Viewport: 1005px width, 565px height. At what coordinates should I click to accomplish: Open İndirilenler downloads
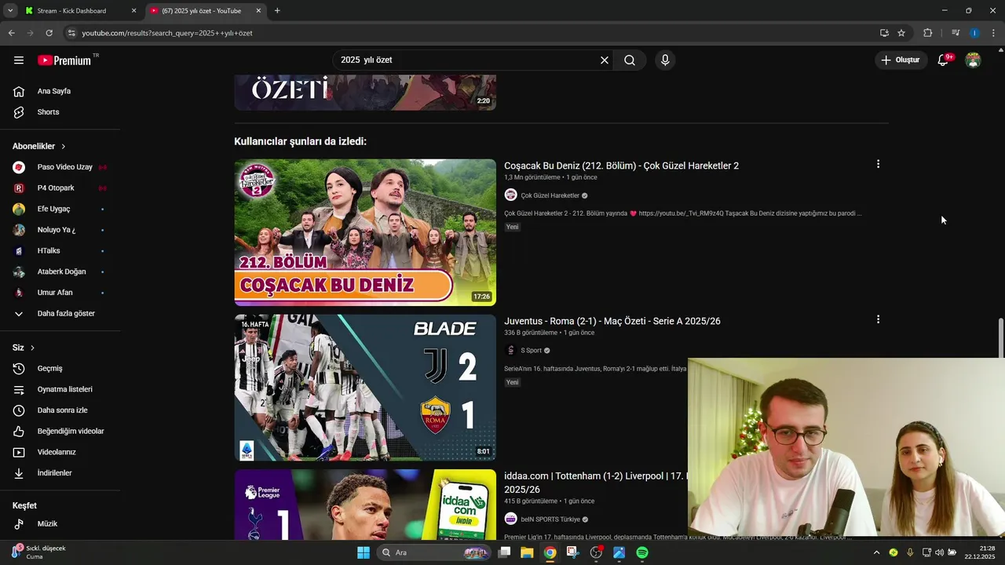click(x=54, y=473)
